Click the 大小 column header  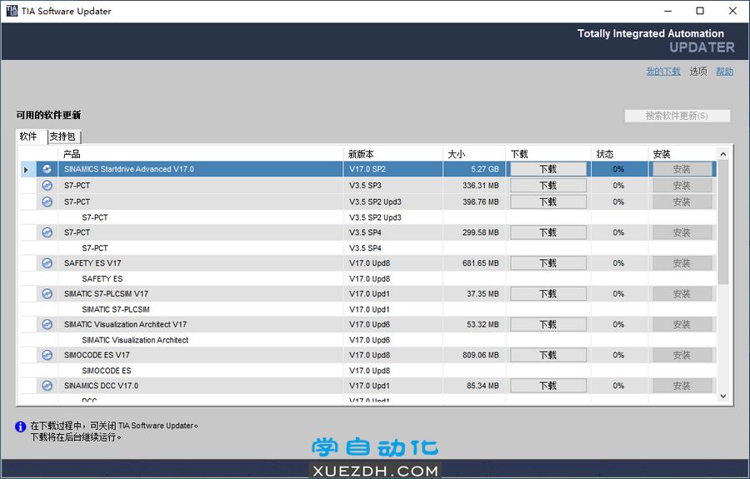click(474, 154)
